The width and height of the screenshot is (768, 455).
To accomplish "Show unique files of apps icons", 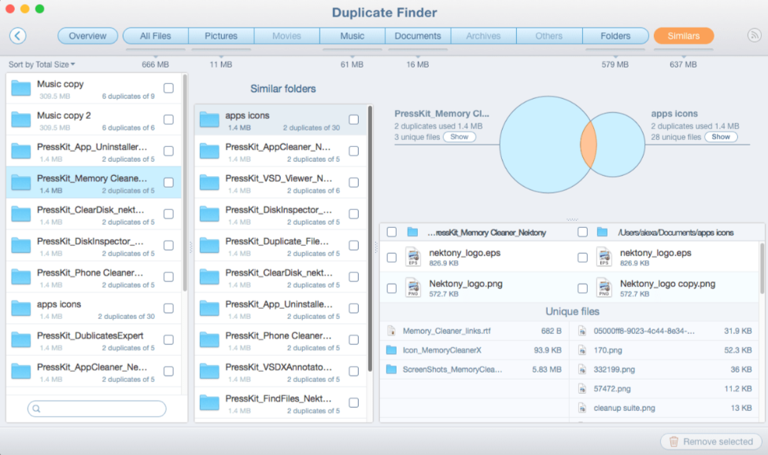I will tap(721, 137).
